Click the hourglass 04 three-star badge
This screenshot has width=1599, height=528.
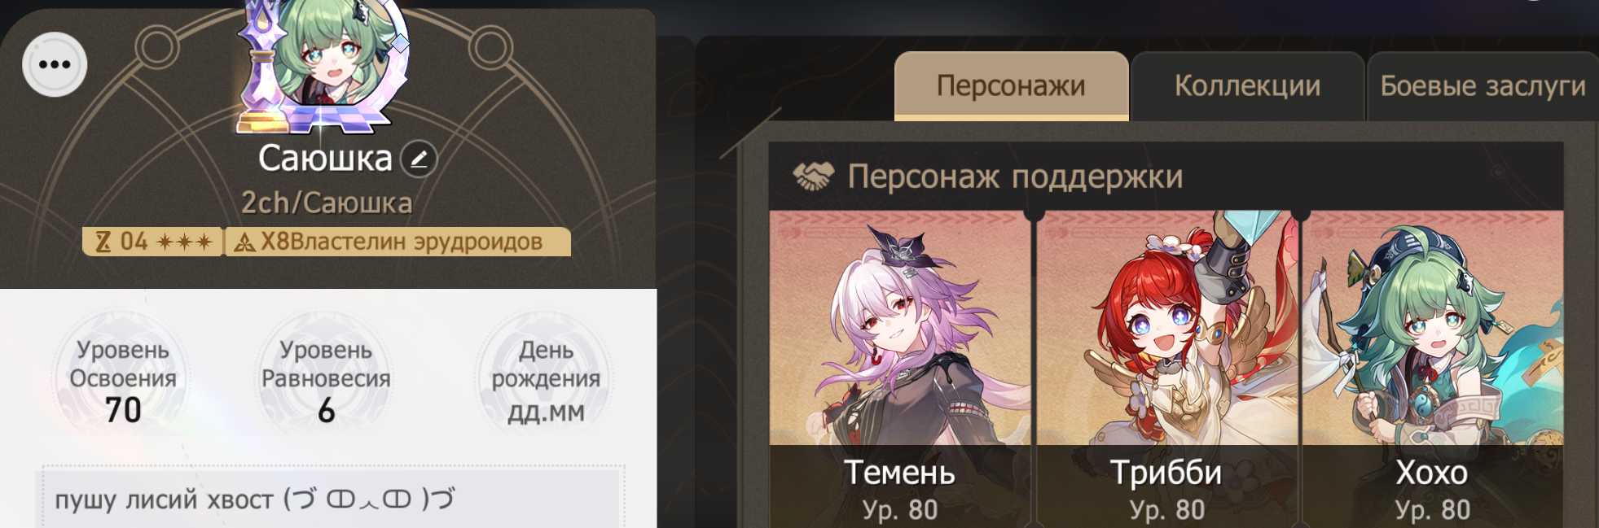[x=152, y=242]
